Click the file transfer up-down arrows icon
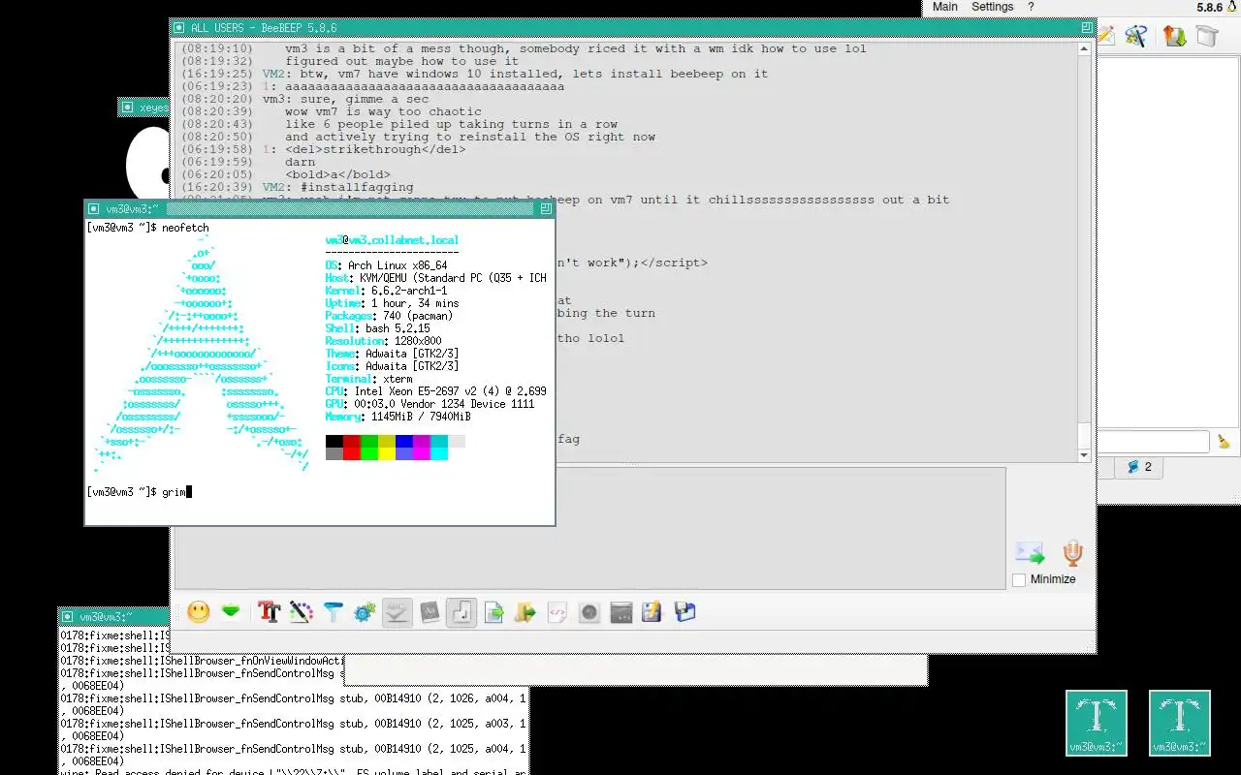 pos(1174,37)
